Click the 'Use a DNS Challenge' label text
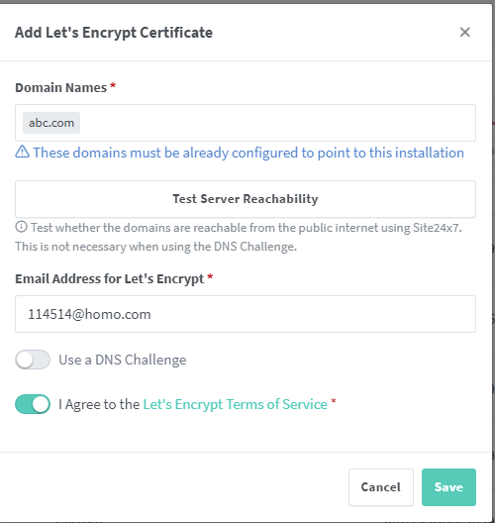Viewport: 495px width, 523px height. [x=123, y=360]
